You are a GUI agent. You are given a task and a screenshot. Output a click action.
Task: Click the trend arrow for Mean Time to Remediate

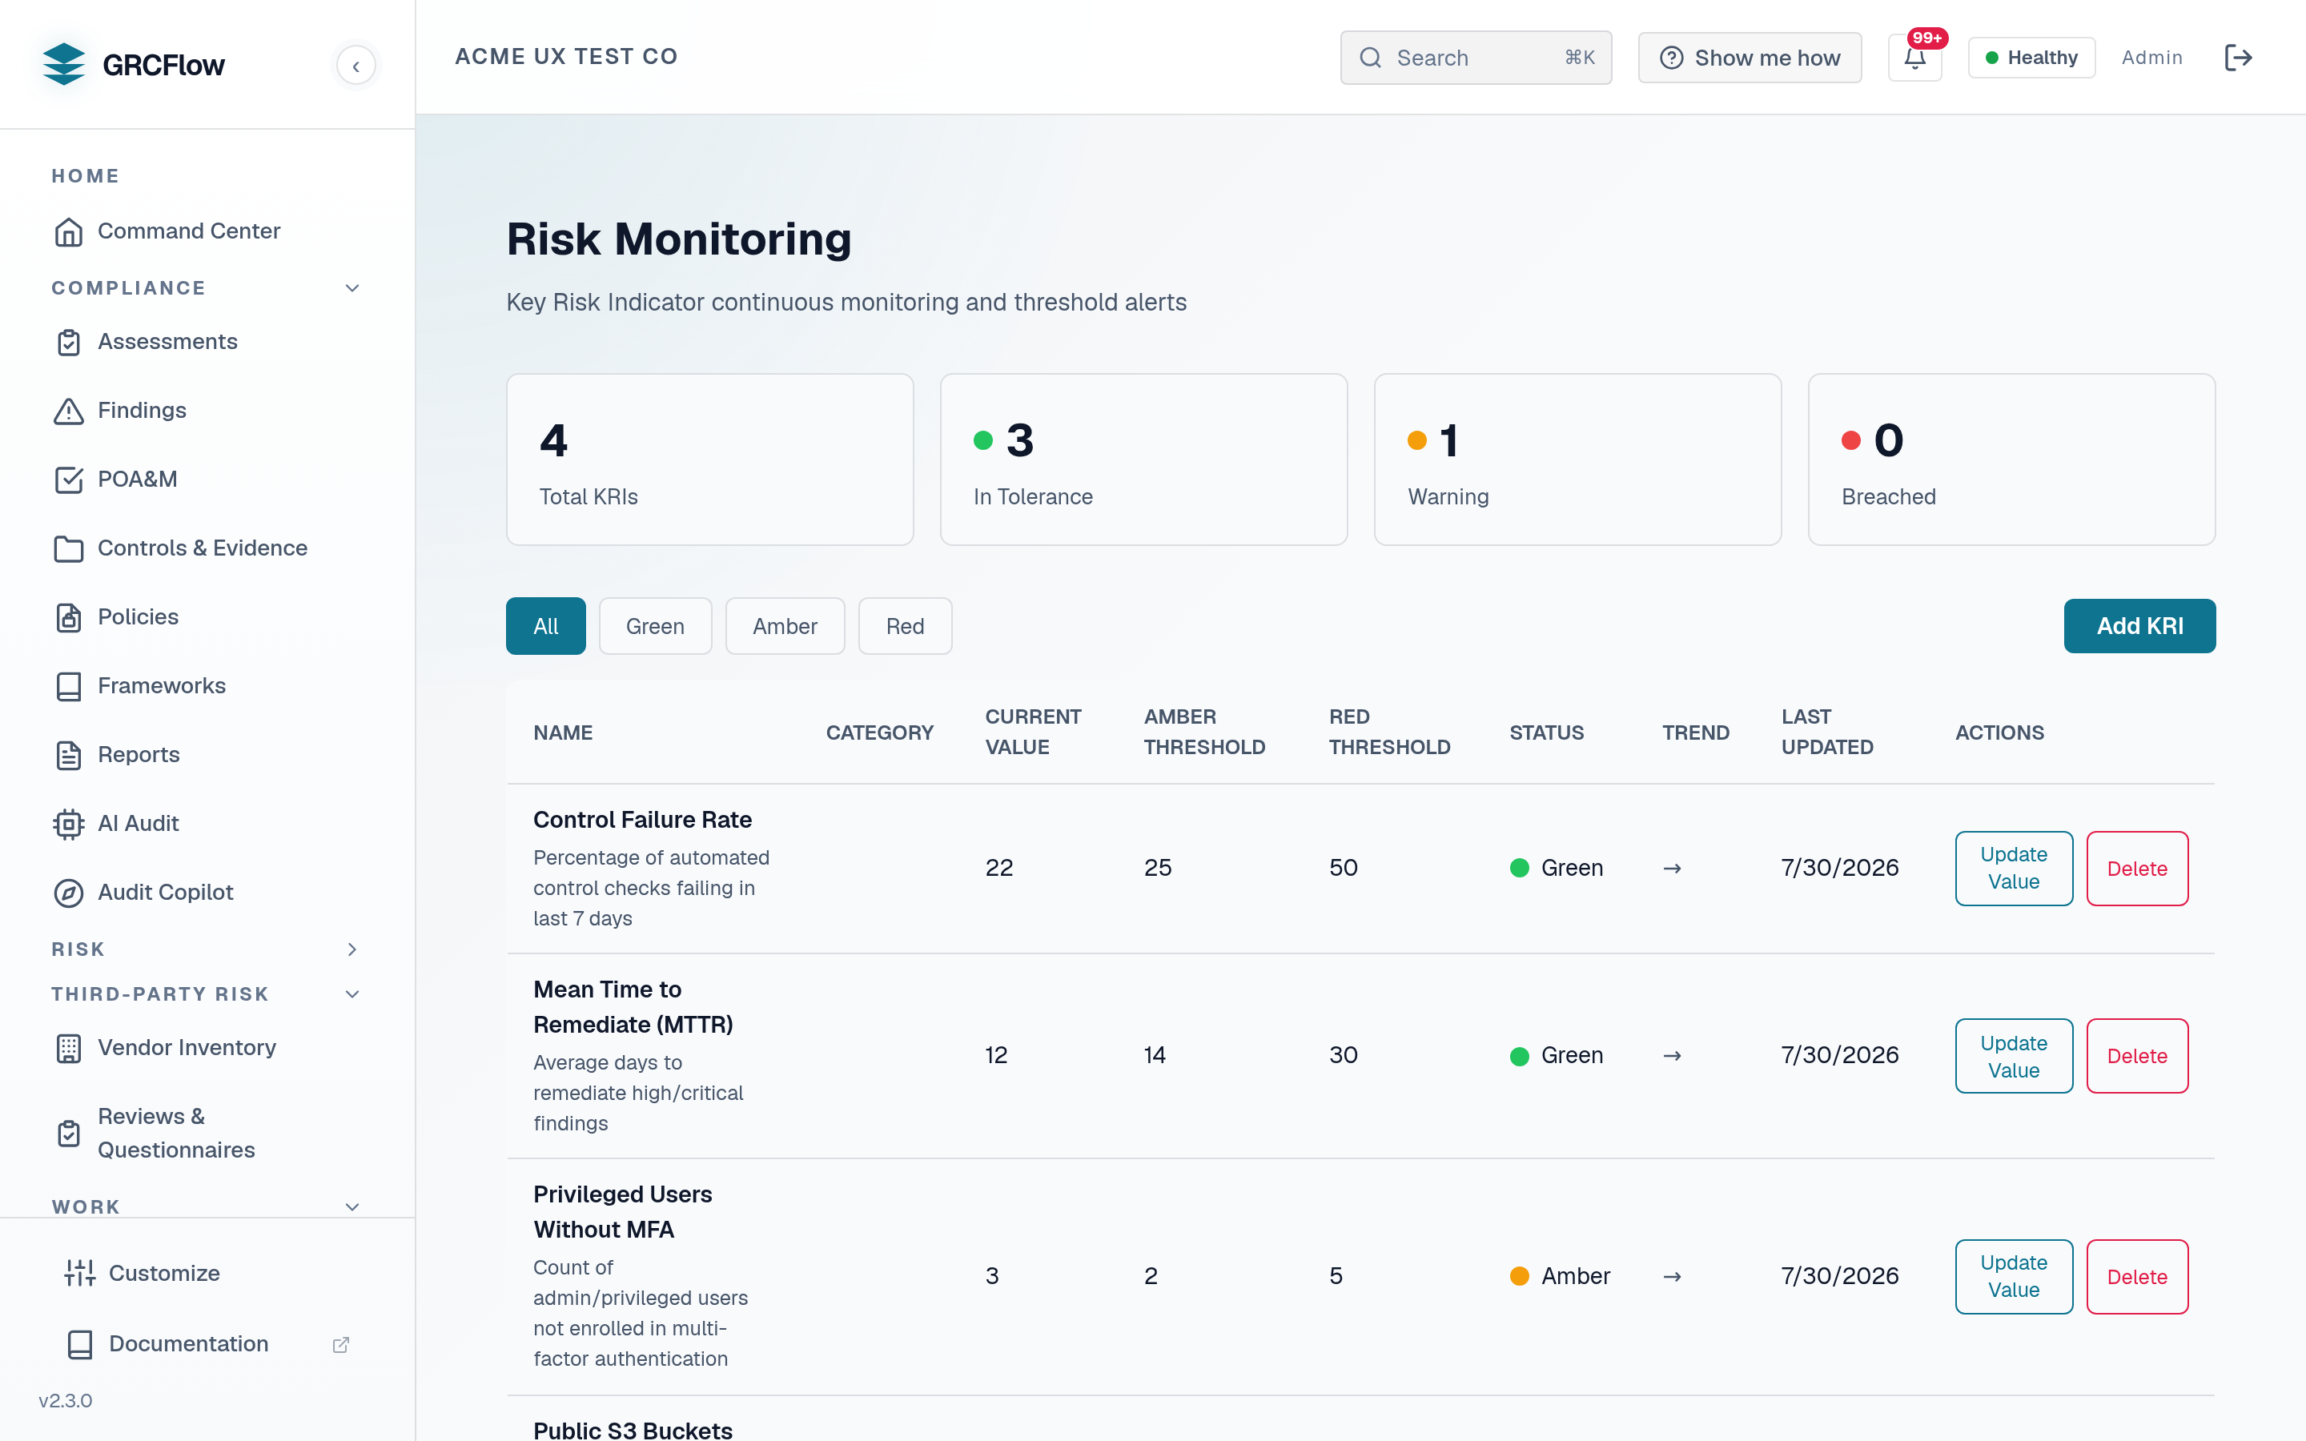point(1673,1056)
